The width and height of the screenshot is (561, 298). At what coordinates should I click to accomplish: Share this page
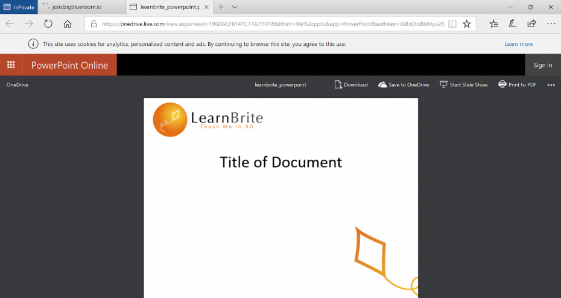click(x=531, y=24)
